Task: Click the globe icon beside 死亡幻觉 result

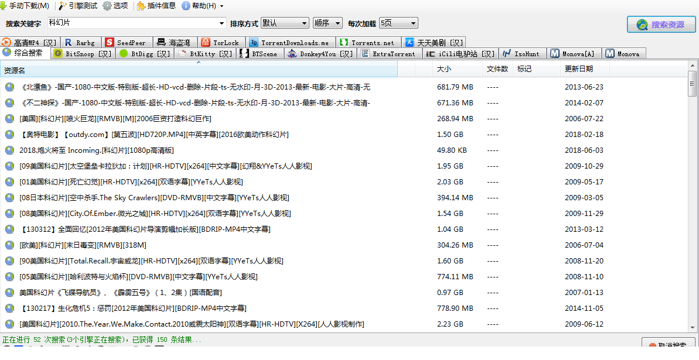Action: tap(9, 182)
